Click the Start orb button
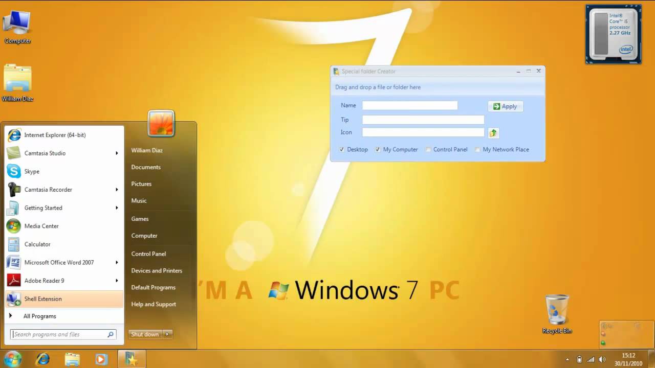655x368 pixels. tap(13, 359)
